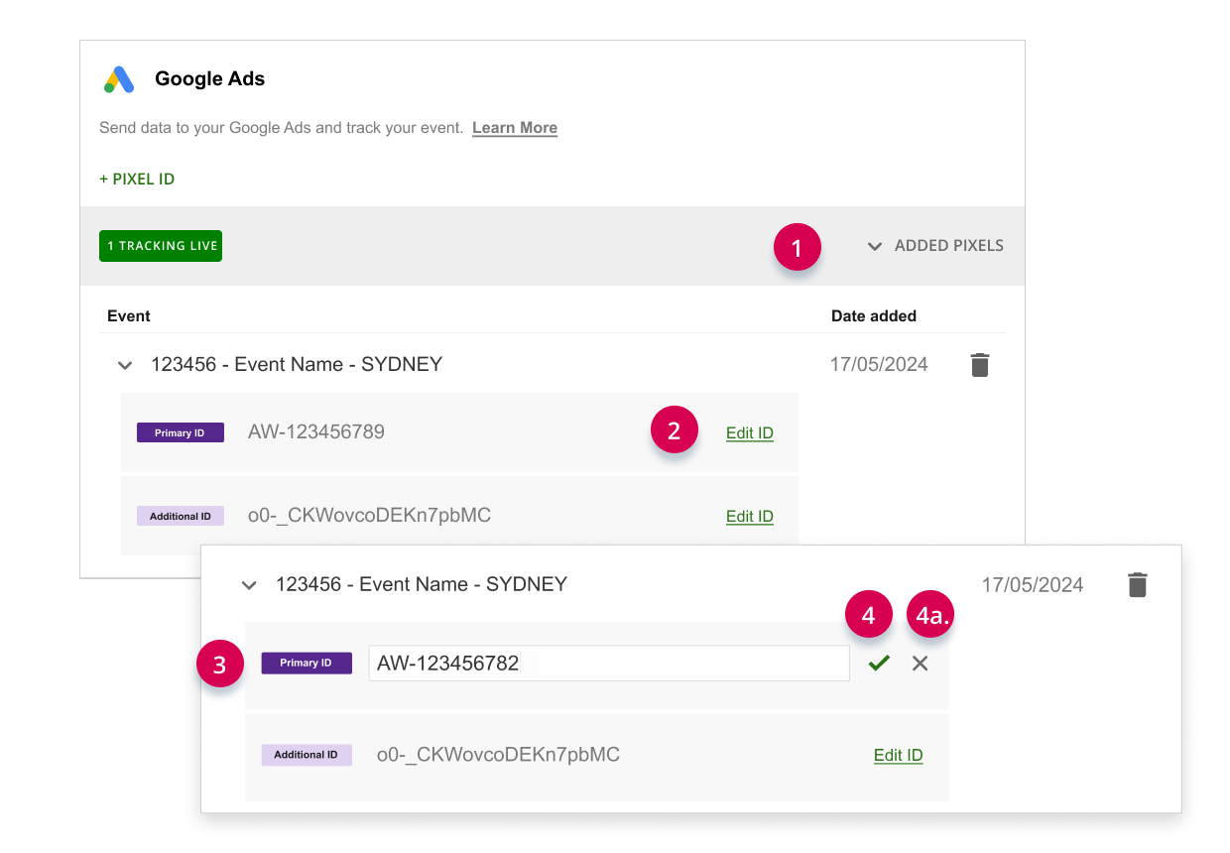This screenshot has height=853, width=1230.
Task: Click the 'Date added' column header
Action: click(x=874, y=316)
